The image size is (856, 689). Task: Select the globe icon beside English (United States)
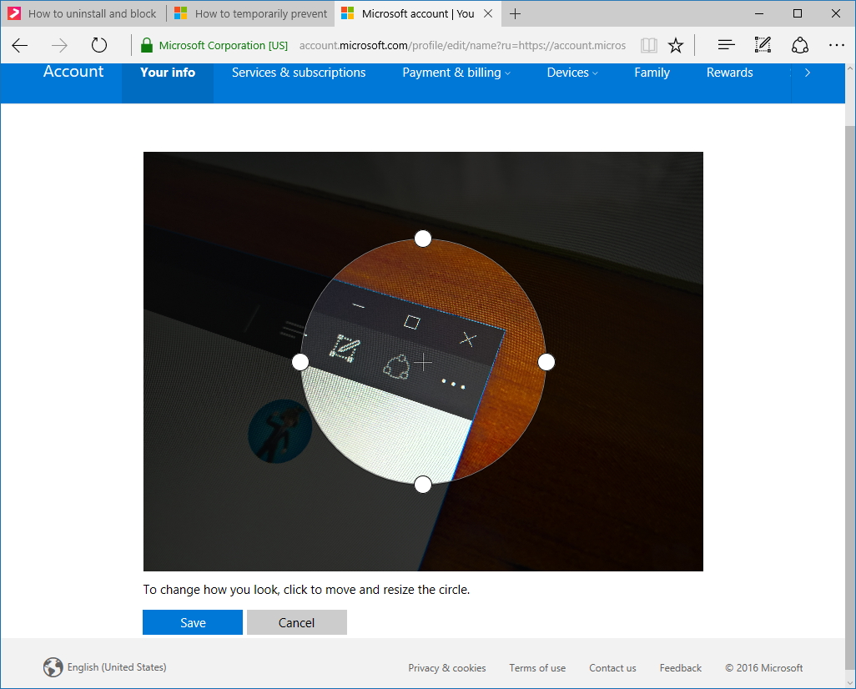pyautogui.click(x=53, y=667)
